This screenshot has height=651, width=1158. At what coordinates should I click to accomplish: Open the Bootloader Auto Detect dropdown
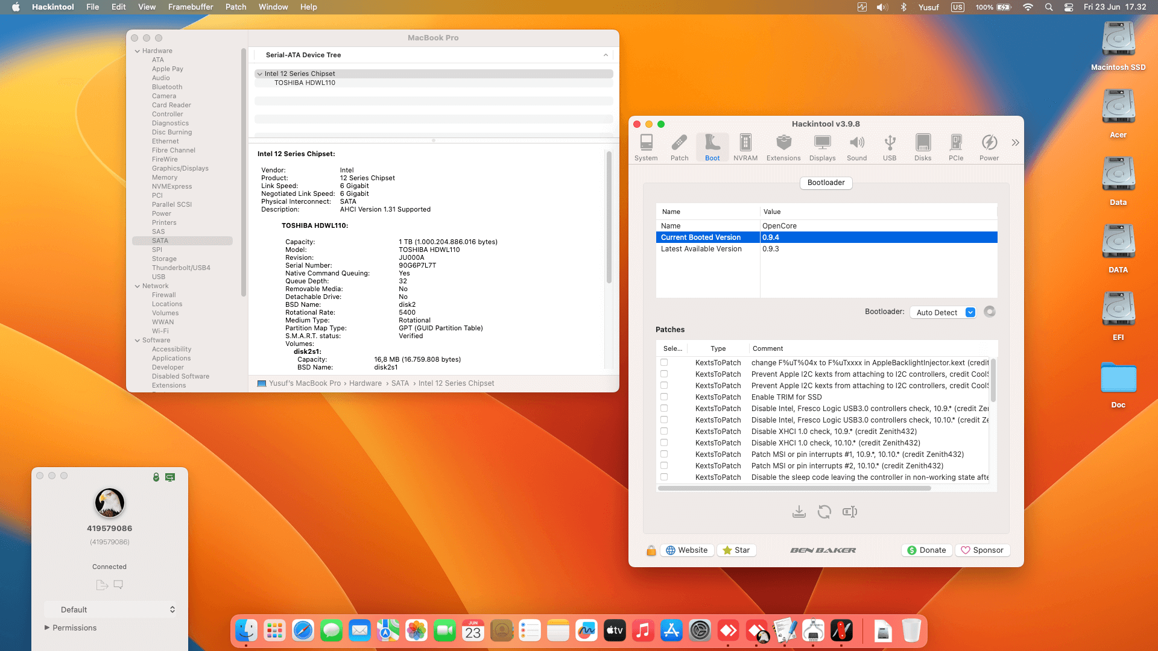coord(943,312)
